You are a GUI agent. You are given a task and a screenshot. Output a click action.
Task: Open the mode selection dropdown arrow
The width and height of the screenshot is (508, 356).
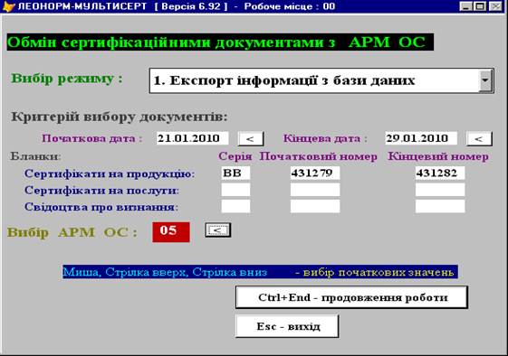pyautogui.click(x=485, y=80)
